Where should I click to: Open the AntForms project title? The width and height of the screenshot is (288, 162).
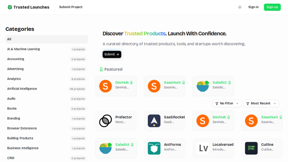[x=172, y=145]
